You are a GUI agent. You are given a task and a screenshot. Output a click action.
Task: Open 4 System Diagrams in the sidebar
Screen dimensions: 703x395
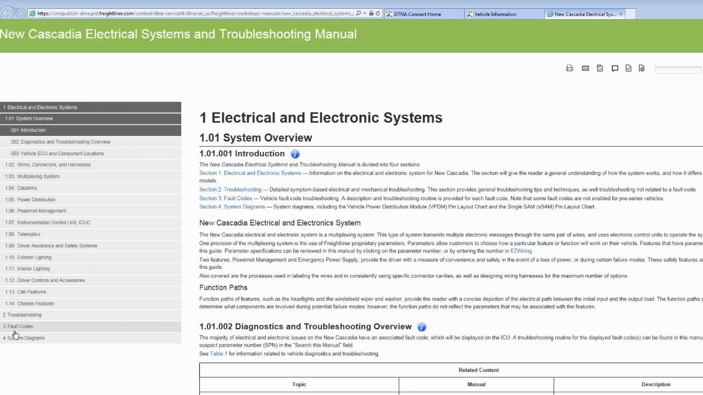click(91, 338)
